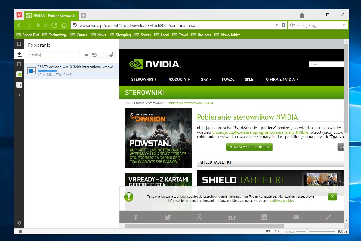This screenshot has width=361, height=241.
Task: Dismiss cookie notice with green X
Action: (332, 196)
